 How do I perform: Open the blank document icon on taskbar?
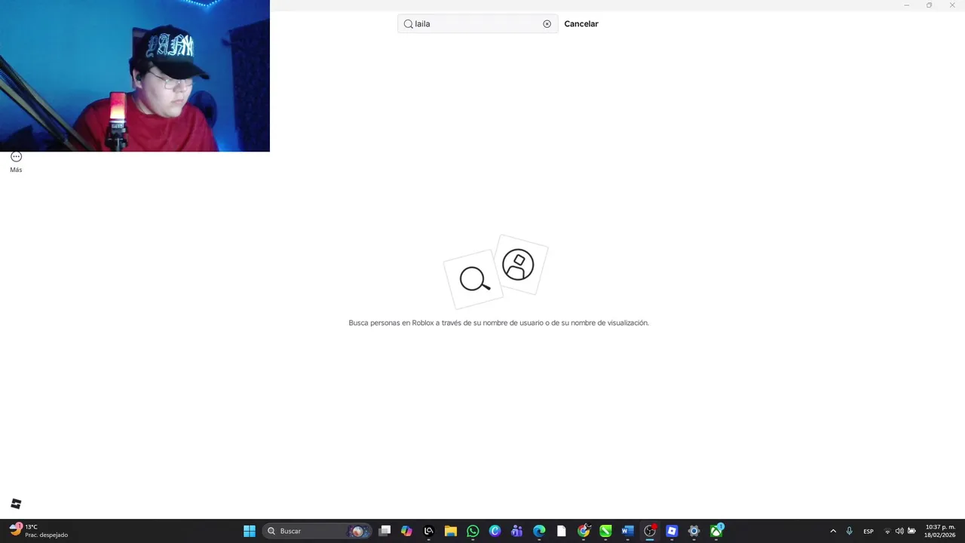point(561,531)
